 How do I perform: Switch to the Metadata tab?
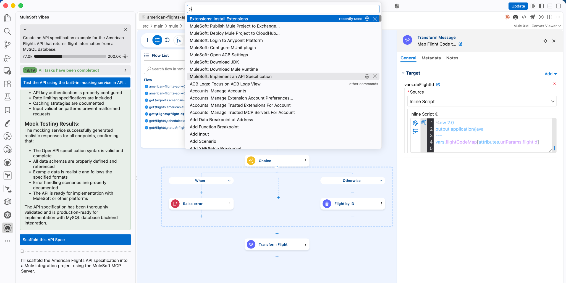431,58
